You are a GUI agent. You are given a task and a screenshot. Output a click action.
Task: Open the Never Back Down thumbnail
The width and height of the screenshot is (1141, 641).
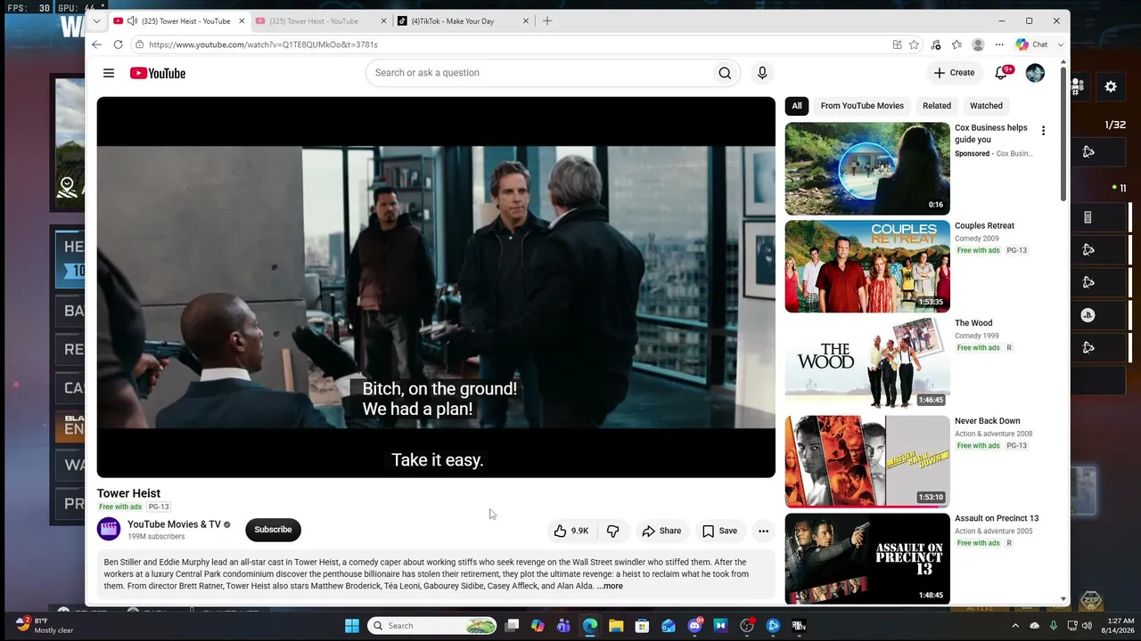[867, 461]
